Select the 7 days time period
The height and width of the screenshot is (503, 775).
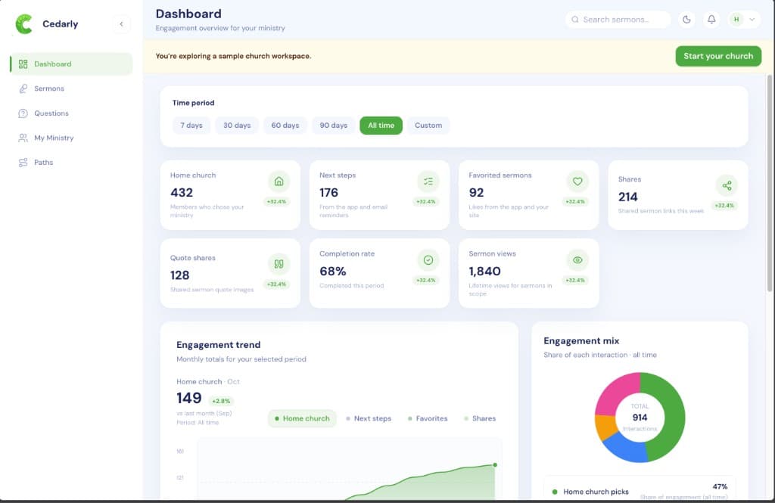point(191,126)
